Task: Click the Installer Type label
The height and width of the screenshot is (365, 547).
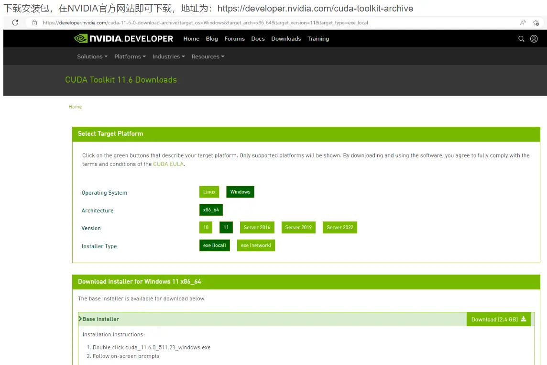Action: coord(99,246)
